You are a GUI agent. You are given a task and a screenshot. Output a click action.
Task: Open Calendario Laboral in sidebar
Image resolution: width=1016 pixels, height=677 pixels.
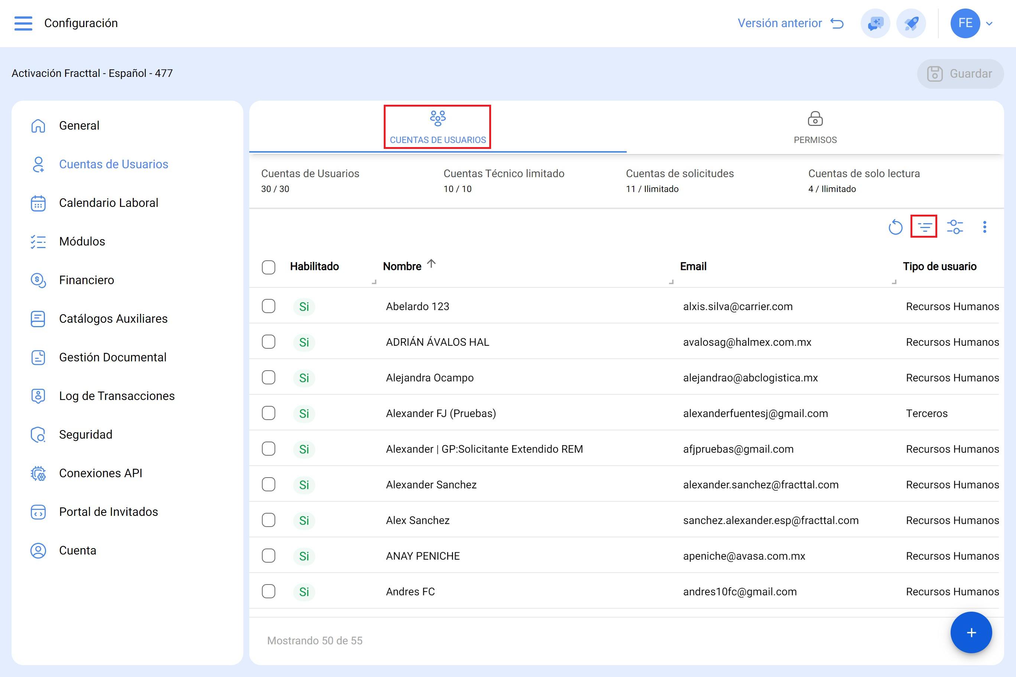pos(108,203)
